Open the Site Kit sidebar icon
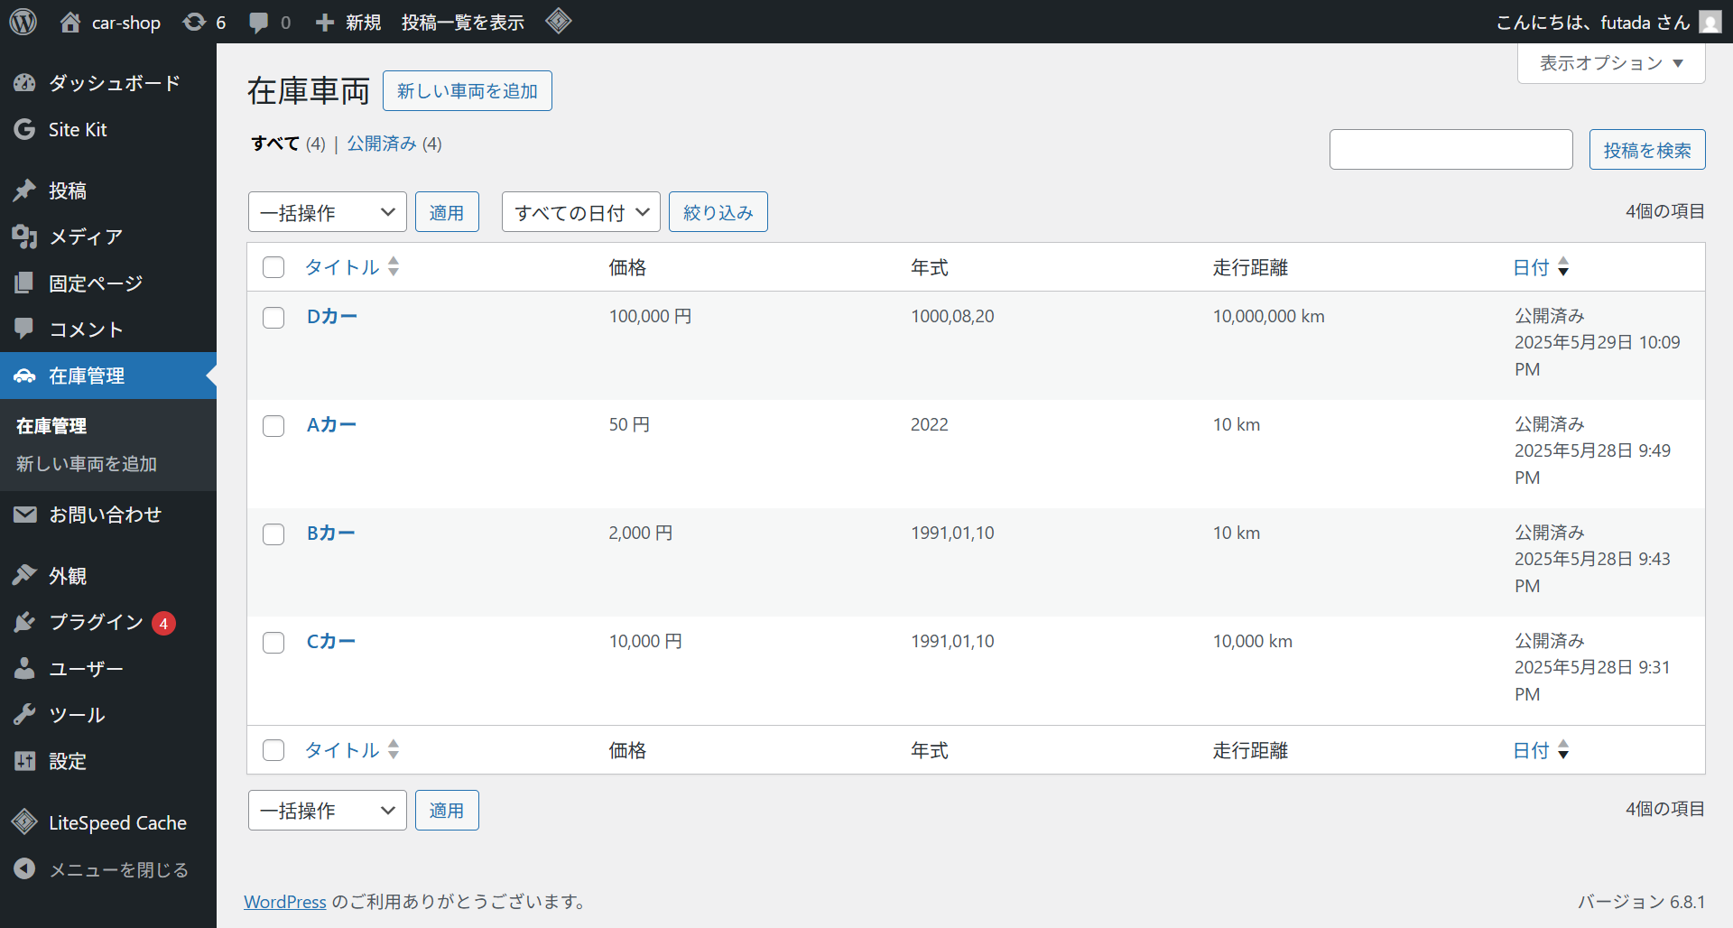The image size is (1733, 928). pos(24,128)
